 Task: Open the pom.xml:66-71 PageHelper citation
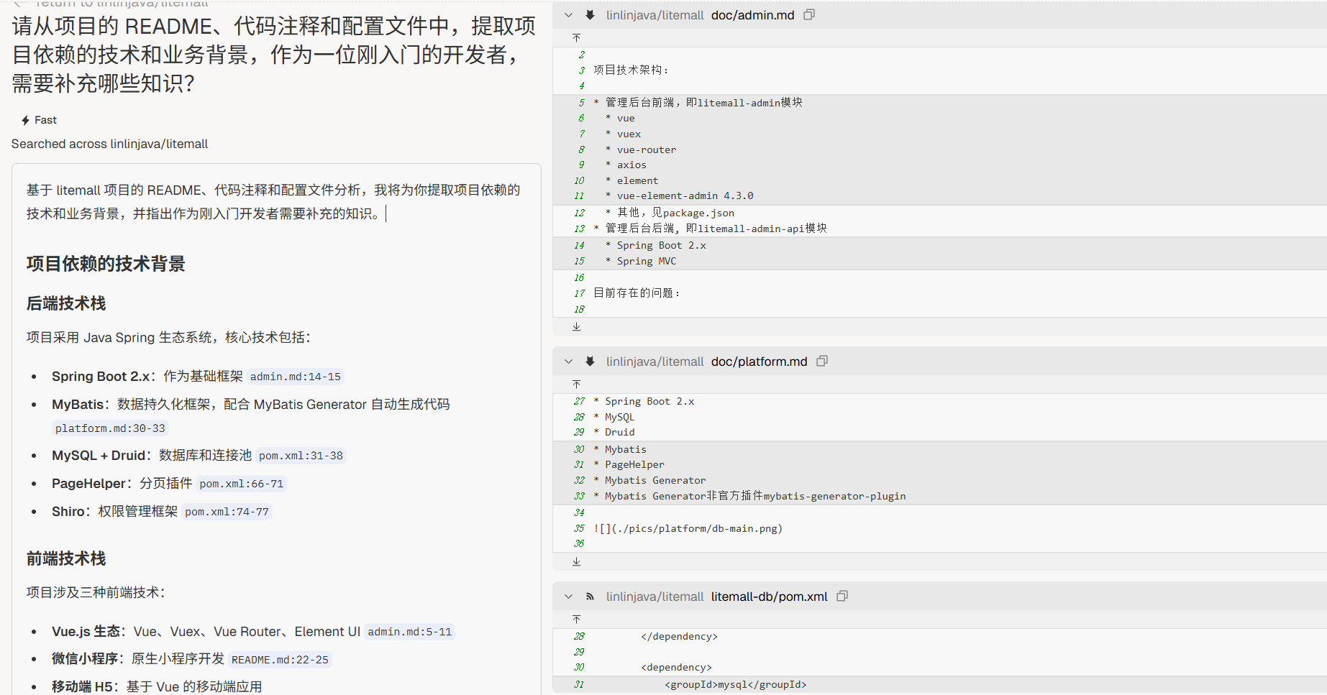242,484
